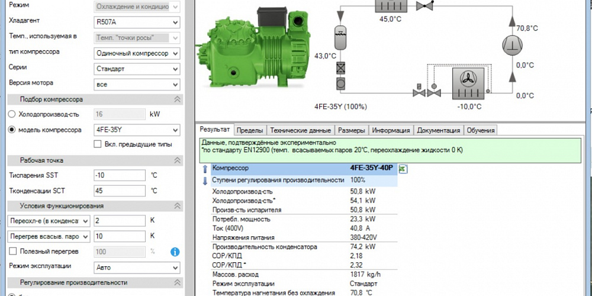This screenshot has width=592, height=296.
Task: Open the Темп. точки росы dropdown
Action: (x=137, y=38)
